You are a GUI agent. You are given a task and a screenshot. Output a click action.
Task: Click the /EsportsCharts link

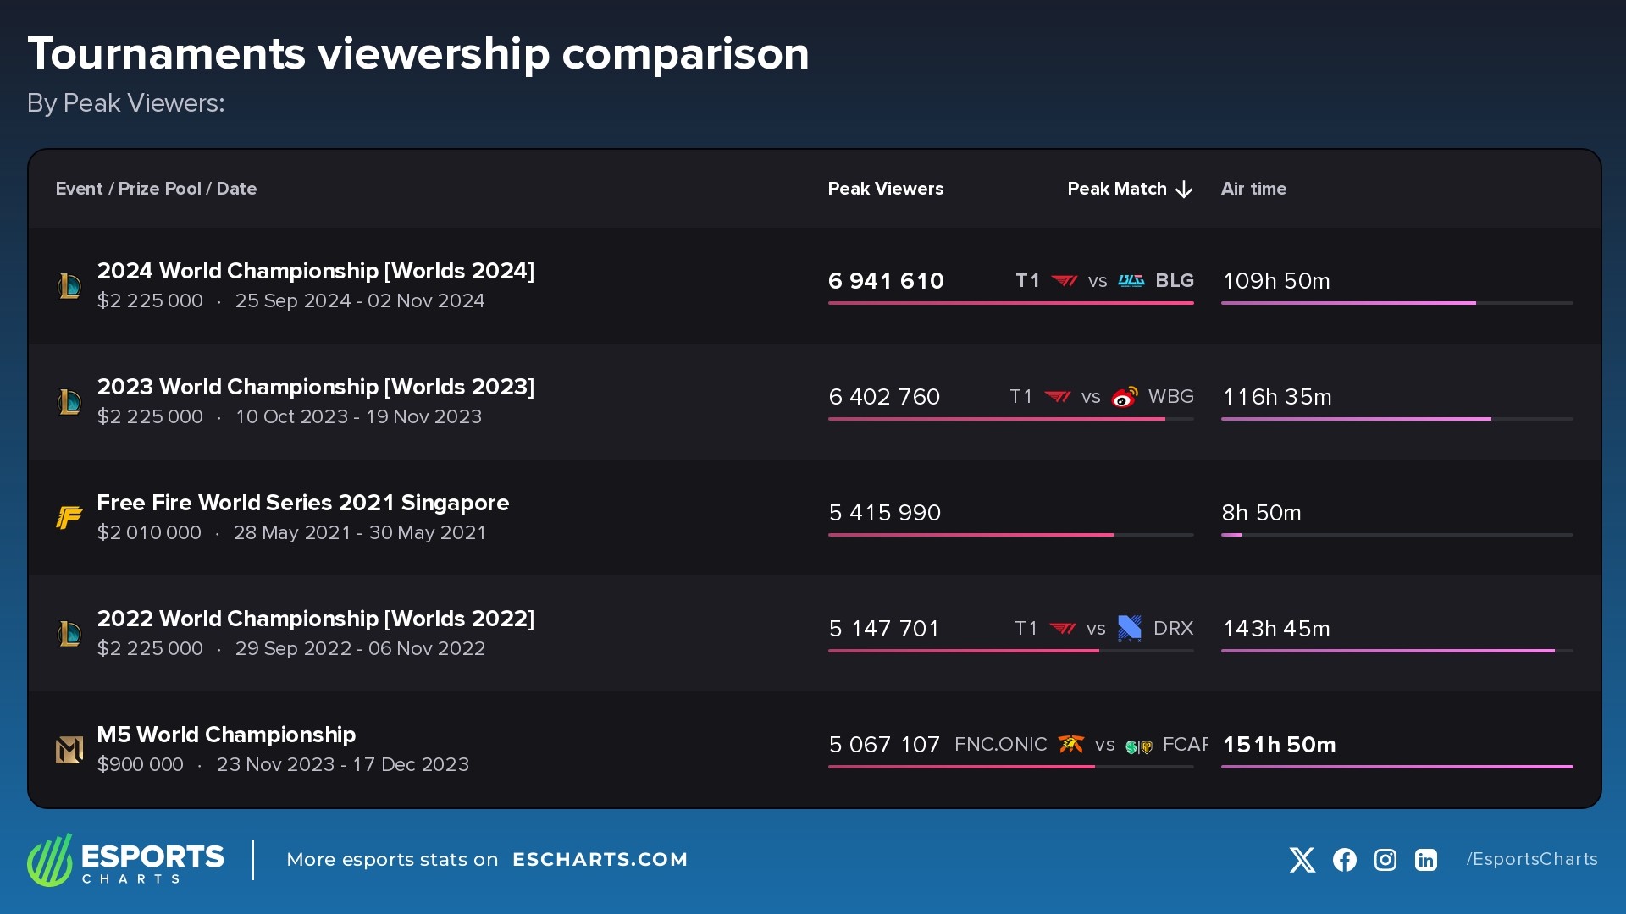click(1531, 859)
